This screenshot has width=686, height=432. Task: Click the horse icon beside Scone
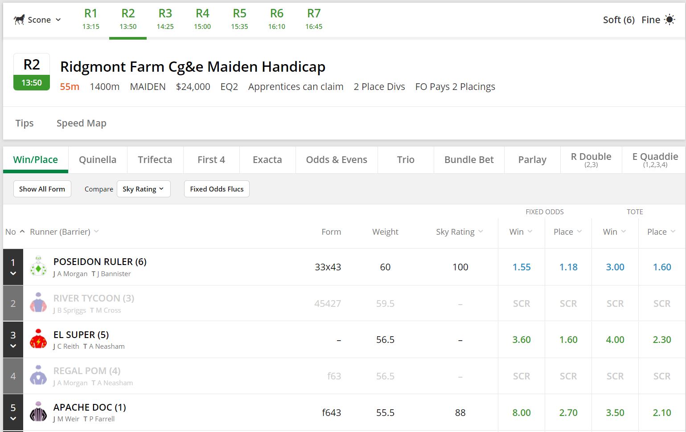[x=18, y=19]
